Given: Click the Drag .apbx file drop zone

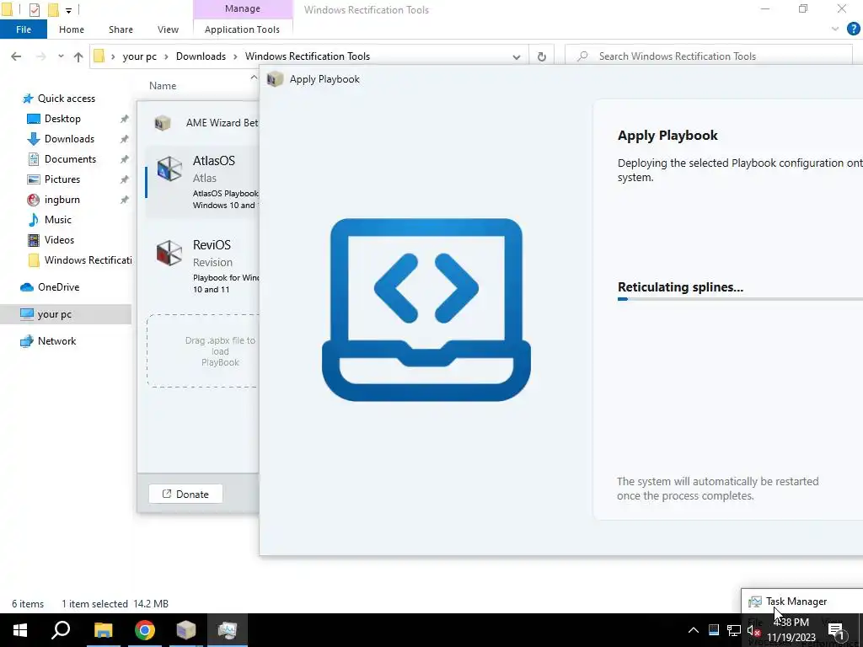Looking at the screenshot, I should coord(202,351).
